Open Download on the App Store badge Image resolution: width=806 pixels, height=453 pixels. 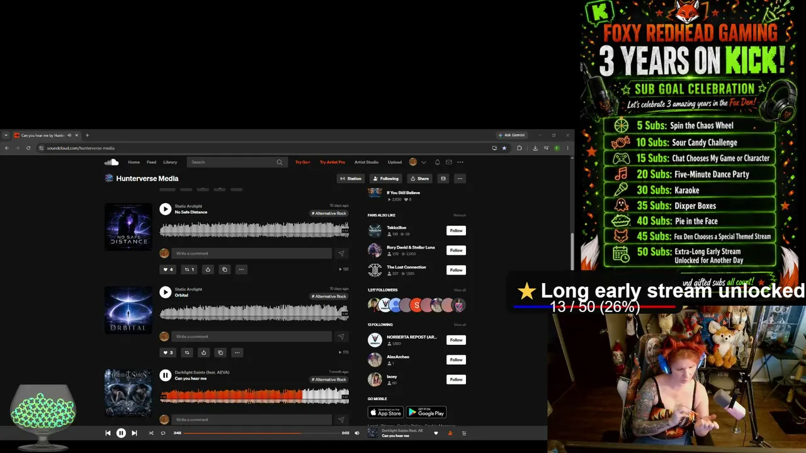[385, 413]
